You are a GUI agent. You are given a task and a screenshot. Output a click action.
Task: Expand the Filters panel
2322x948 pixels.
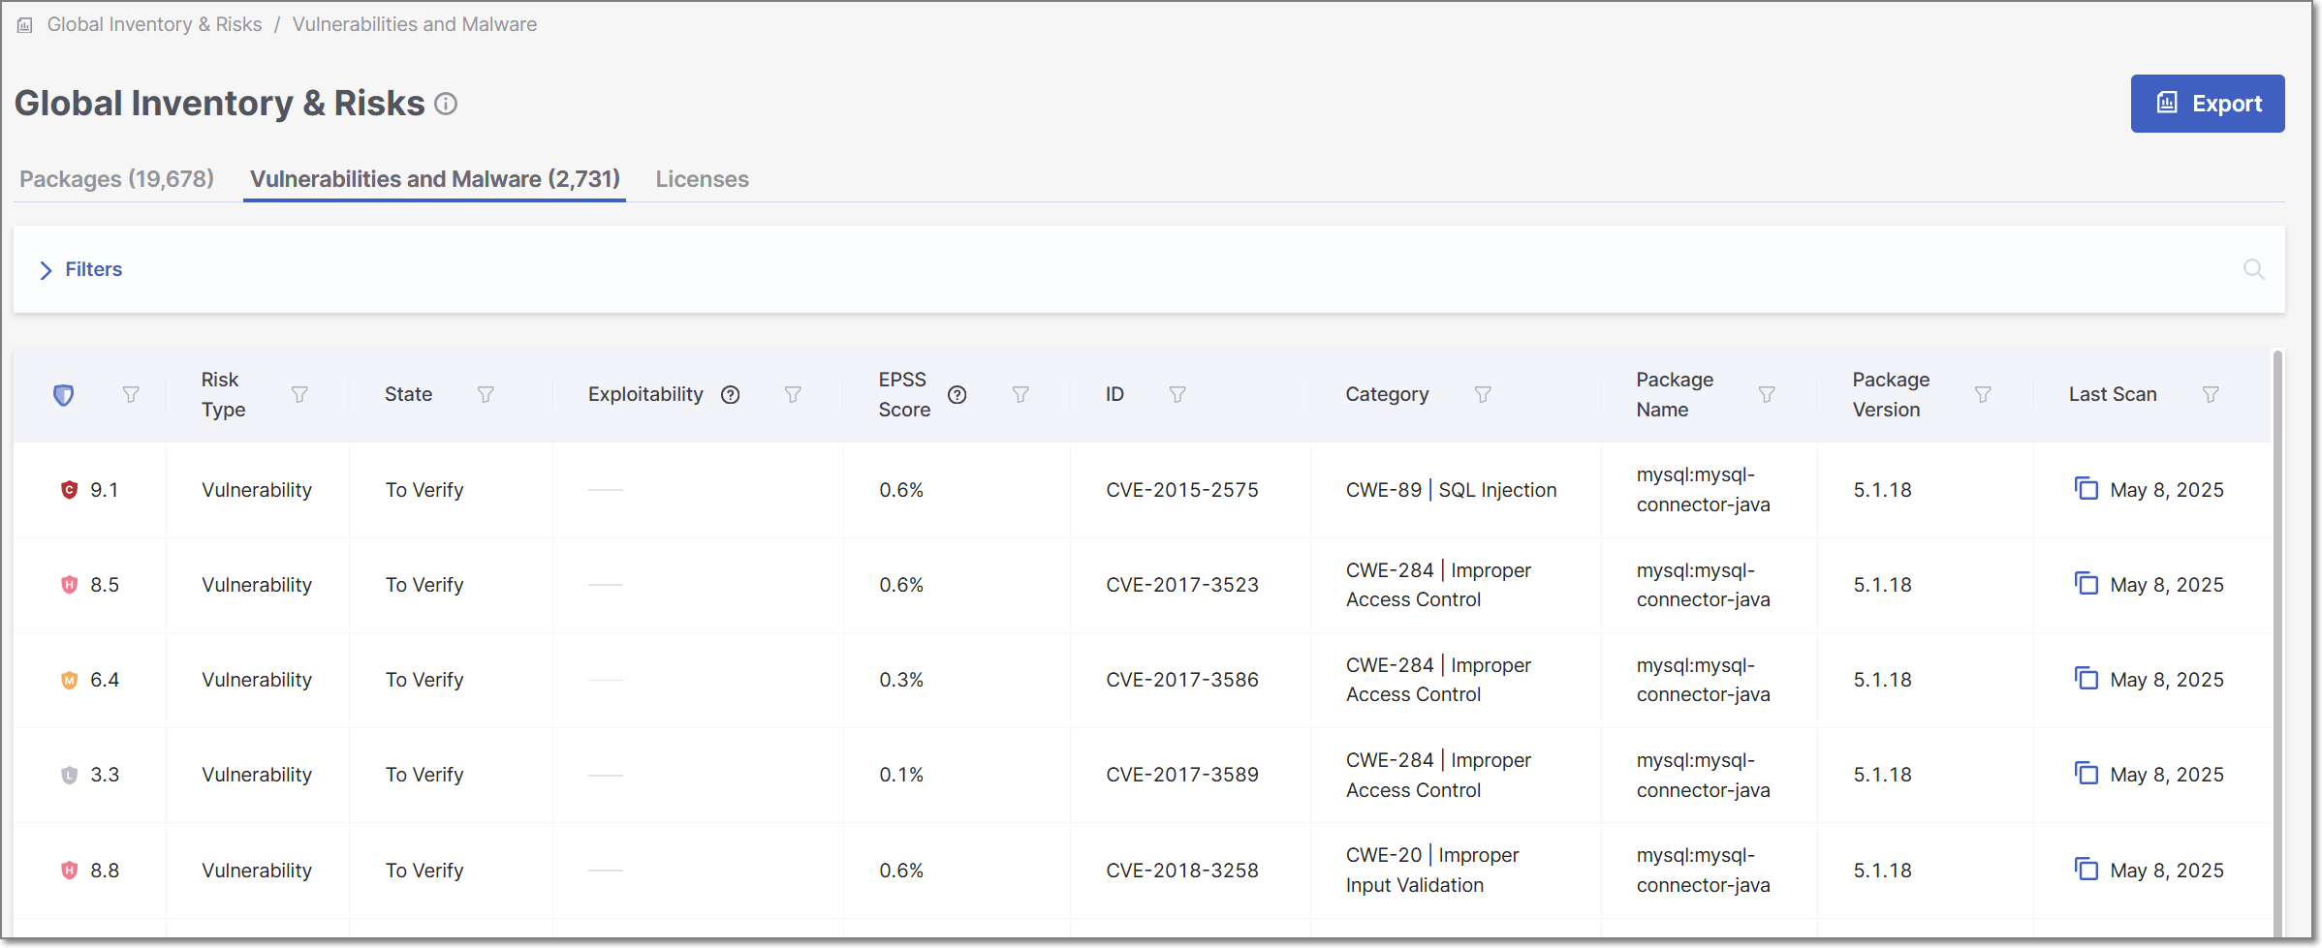[81, 269]
